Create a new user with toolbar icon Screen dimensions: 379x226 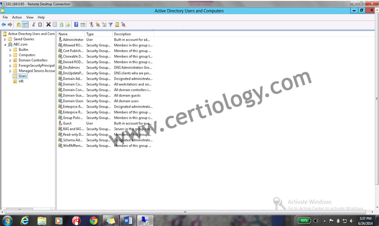91,24
